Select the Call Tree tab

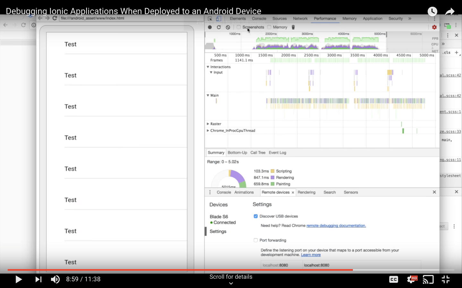tap(258, 153)
